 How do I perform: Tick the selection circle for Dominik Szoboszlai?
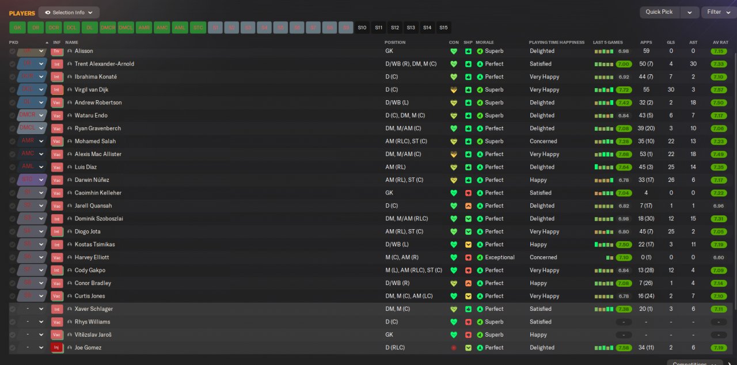(x=12, y=219)
